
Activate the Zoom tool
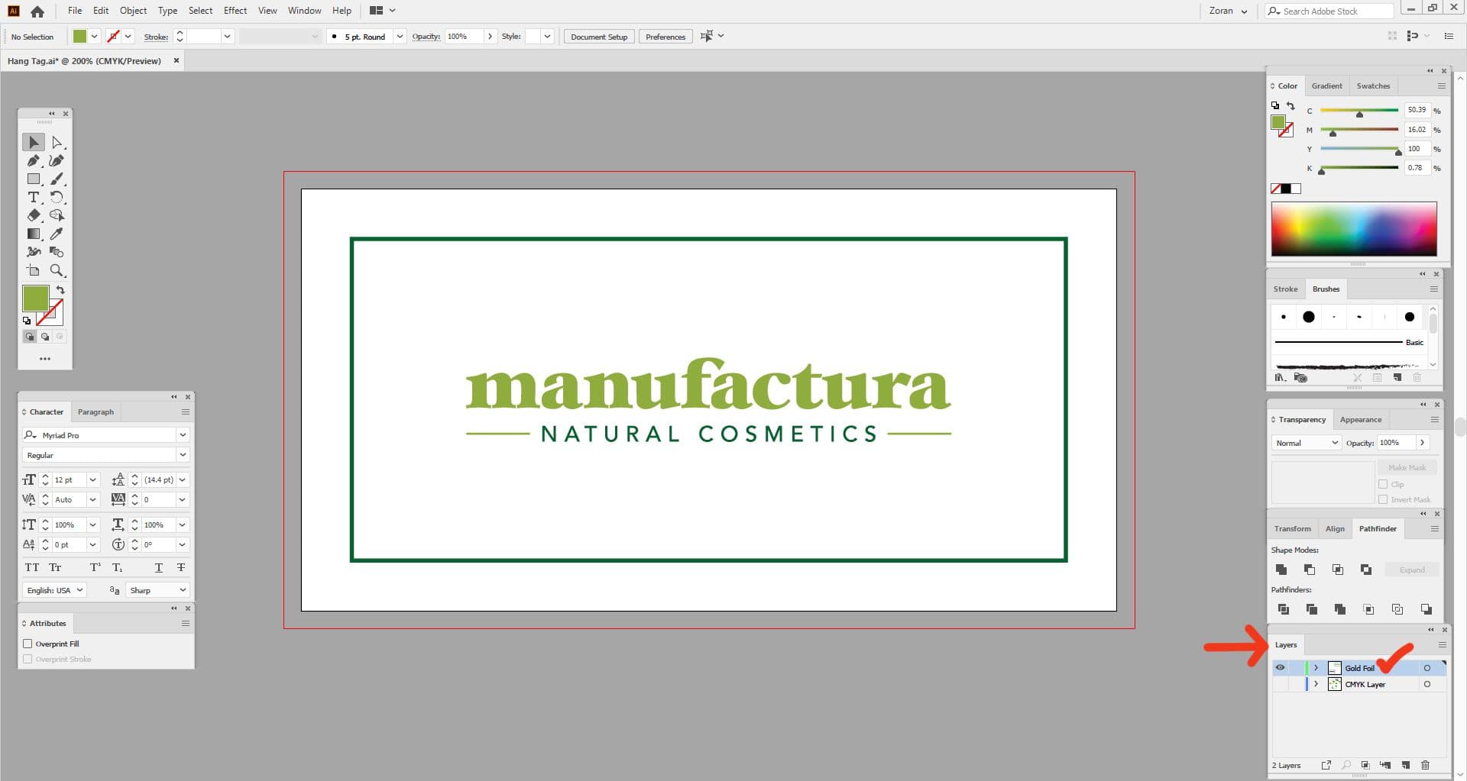57,270
